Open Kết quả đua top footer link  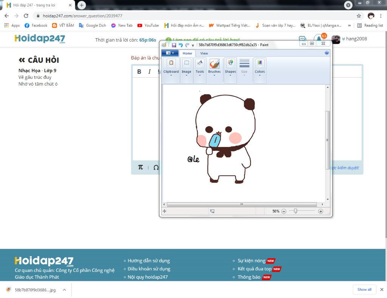[254, 269]
